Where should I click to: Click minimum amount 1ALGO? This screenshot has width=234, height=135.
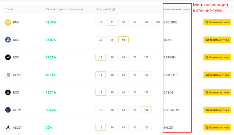coord(168,127)
